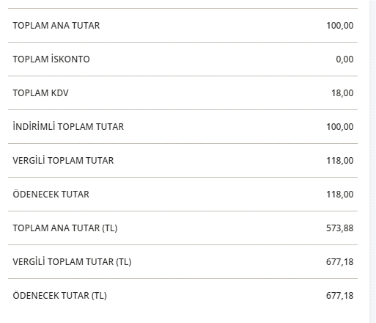Screen dimensions: 376x323
Task: Click the VERGİLİ TOPLAM TUTAR value 118,00
Action: click(340, 161)
